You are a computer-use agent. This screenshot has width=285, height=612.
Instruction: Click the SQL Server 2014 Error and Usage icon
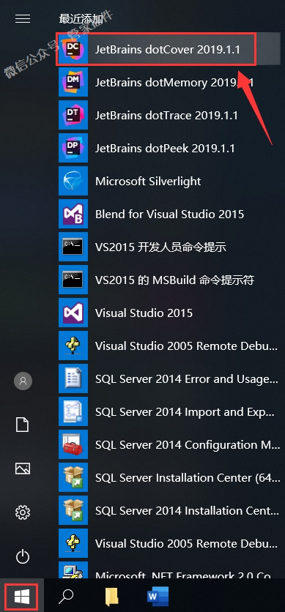[73, 379]
